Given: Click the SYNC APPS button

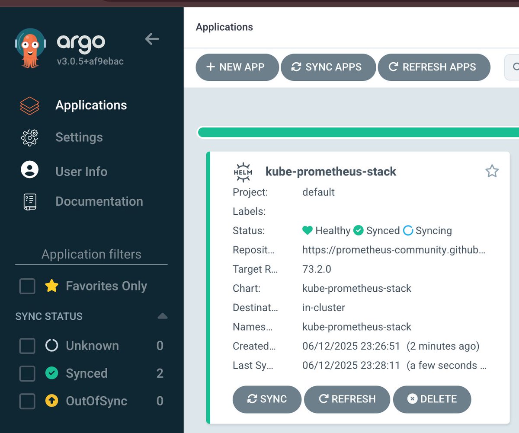Looking at the screenshot, I should [328, 67].
